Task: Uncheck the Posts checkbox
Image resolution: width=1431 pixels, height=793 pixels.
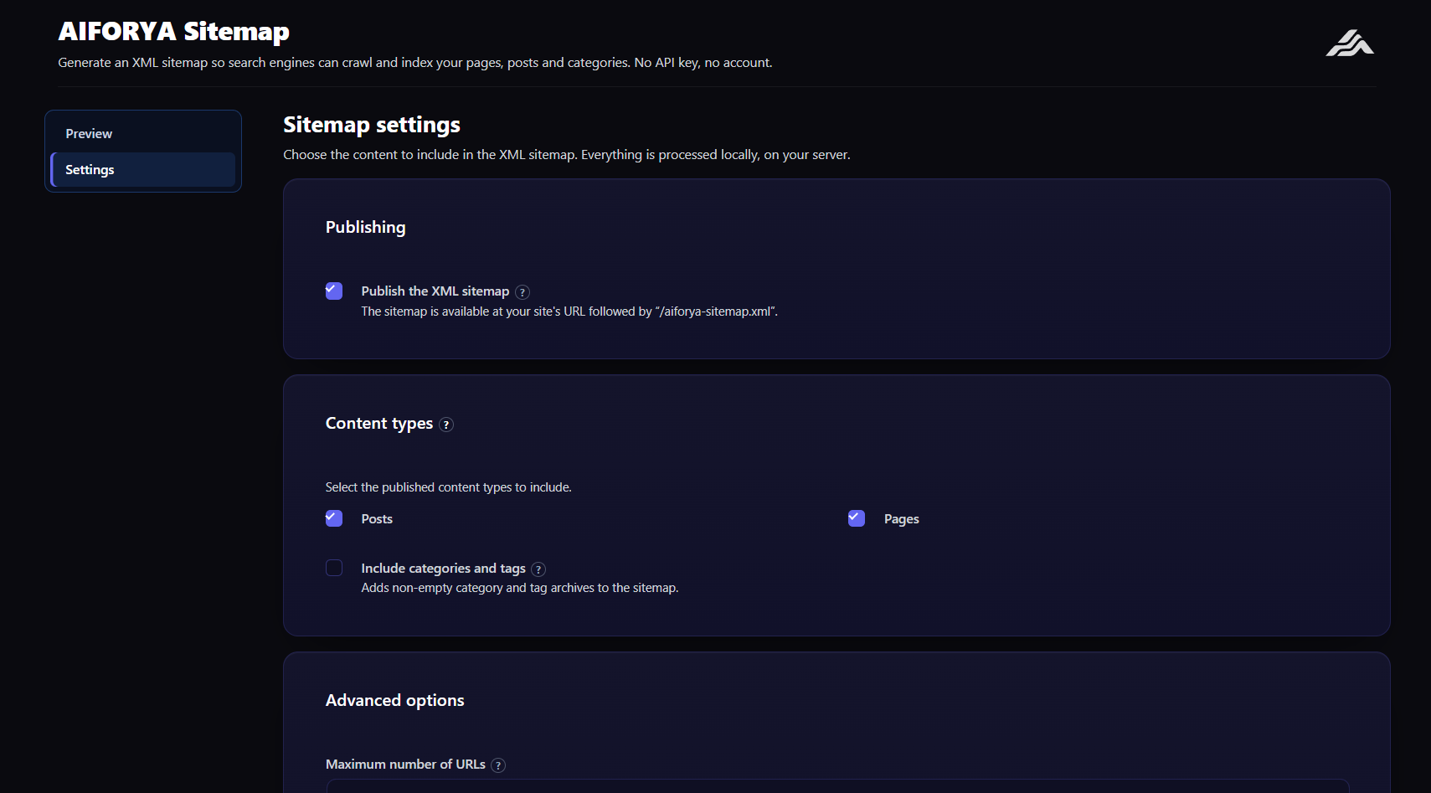Action: pos(334,518)
